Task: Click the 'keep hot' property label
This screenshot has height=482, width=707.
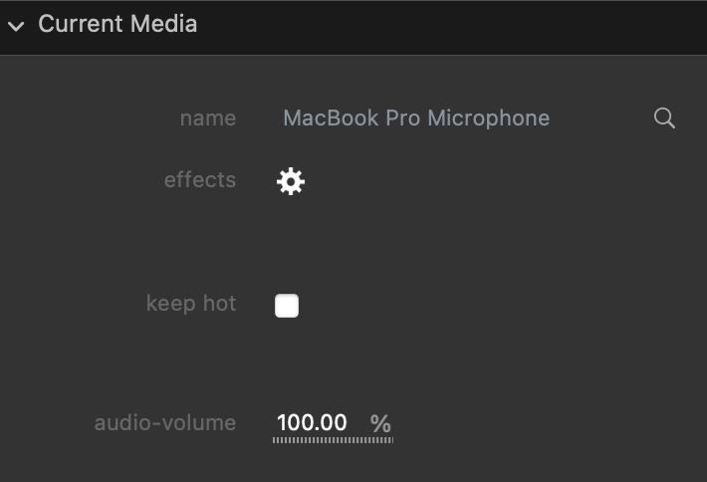Action: point(191,304)
